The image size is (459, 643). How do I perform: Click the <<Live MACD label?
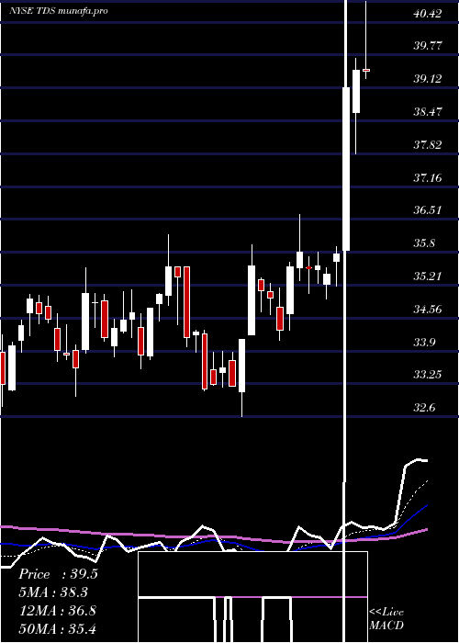(386, 618)
